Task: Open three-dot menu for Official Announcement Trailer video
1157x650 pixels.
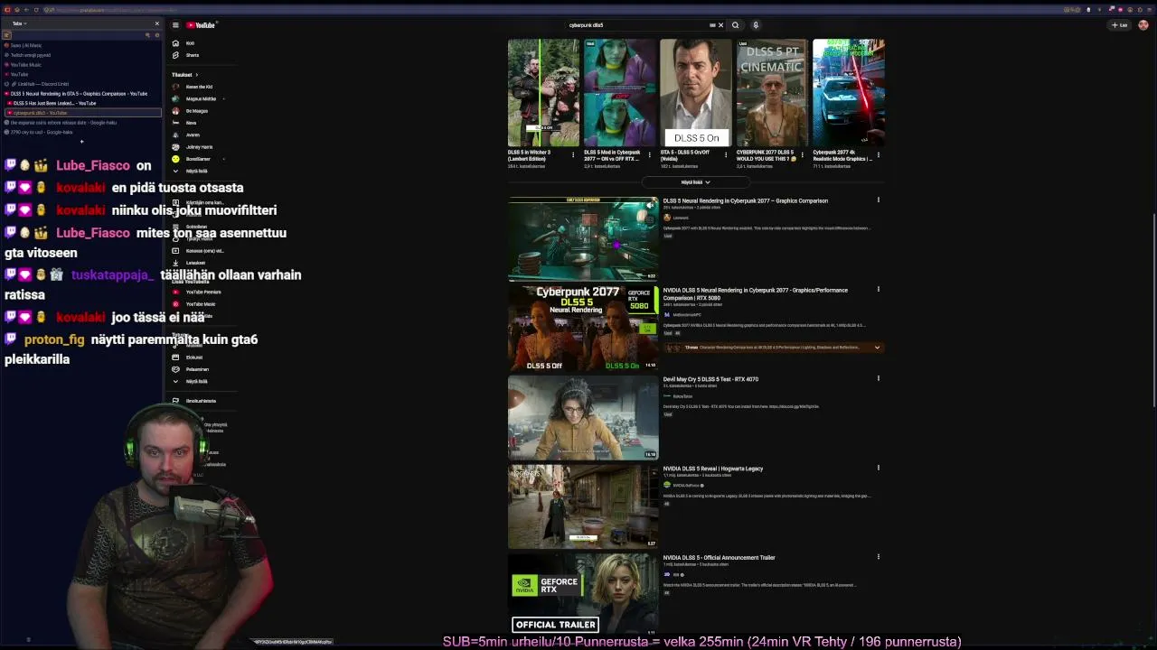Action: [x=879, y=557]
